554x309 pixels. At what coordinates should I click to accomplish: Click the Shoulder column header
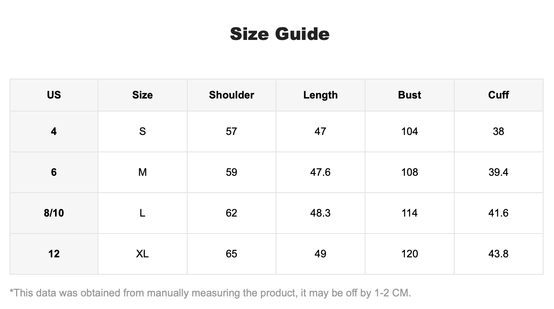(231, 95)
